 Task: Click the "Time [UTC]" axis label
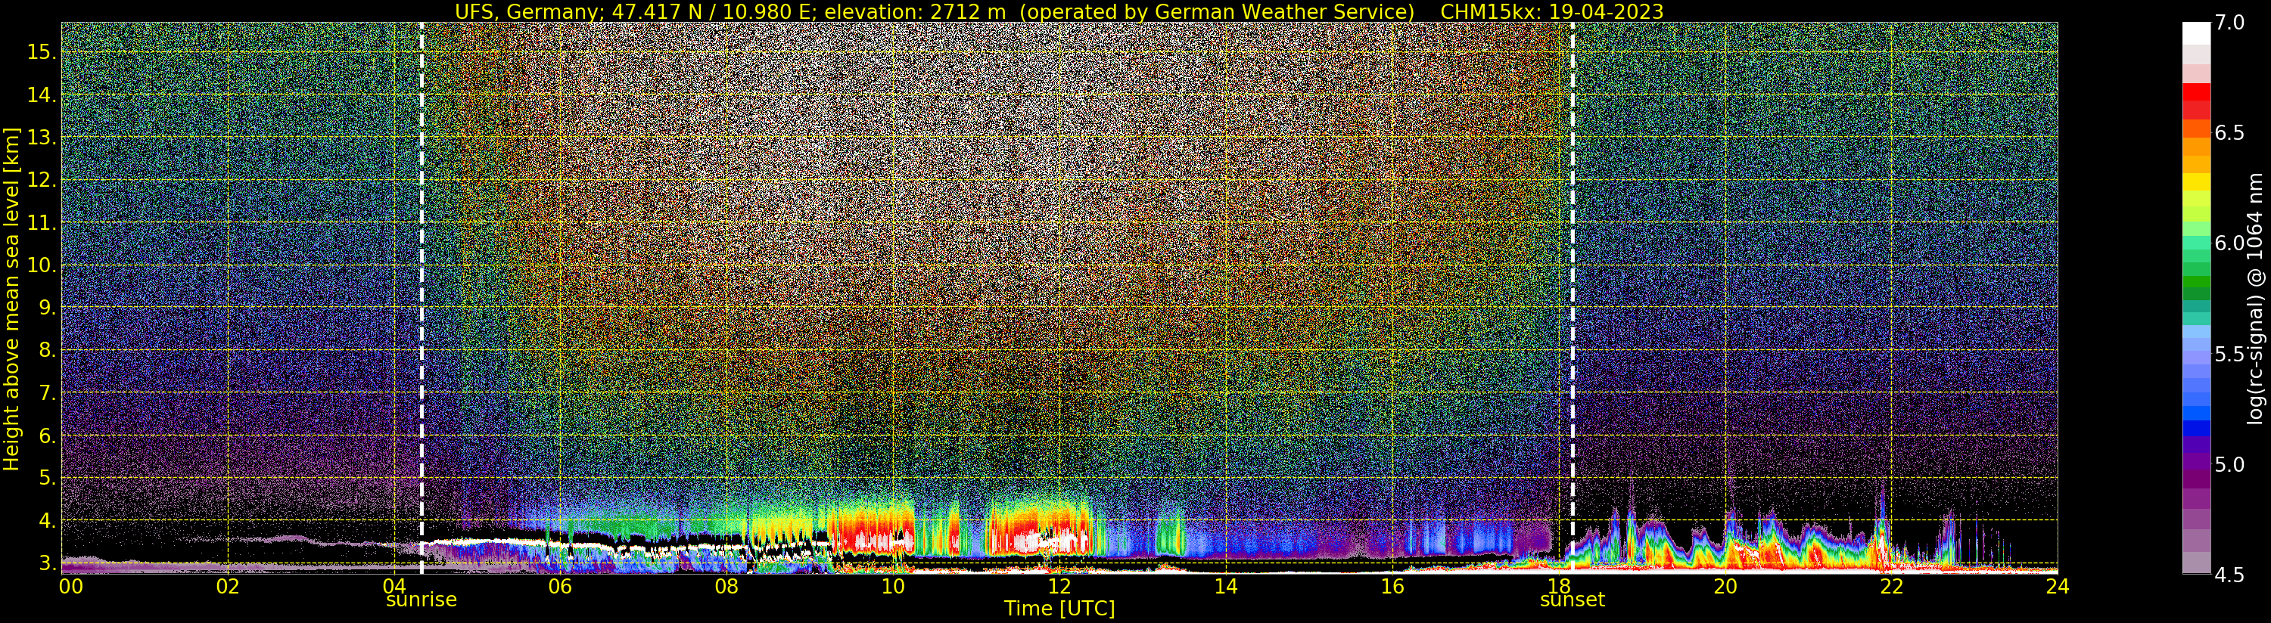pos(1059,609)
